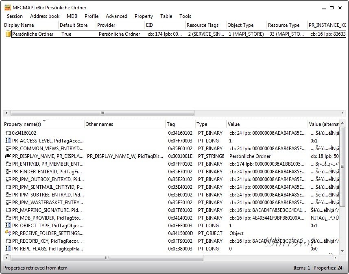This screenshot has height=274, width=349.
Task: Click tag value 0x3001001E
Action: [180, 156]
